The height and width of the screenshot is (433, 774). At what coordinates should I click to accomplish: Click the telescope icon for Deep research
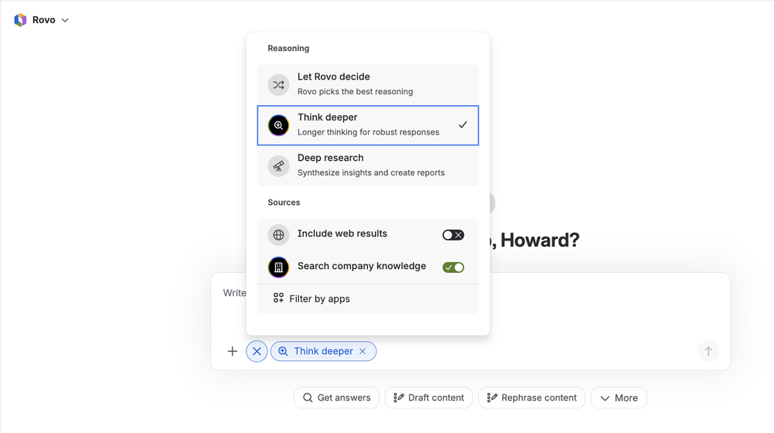[278, 166]
